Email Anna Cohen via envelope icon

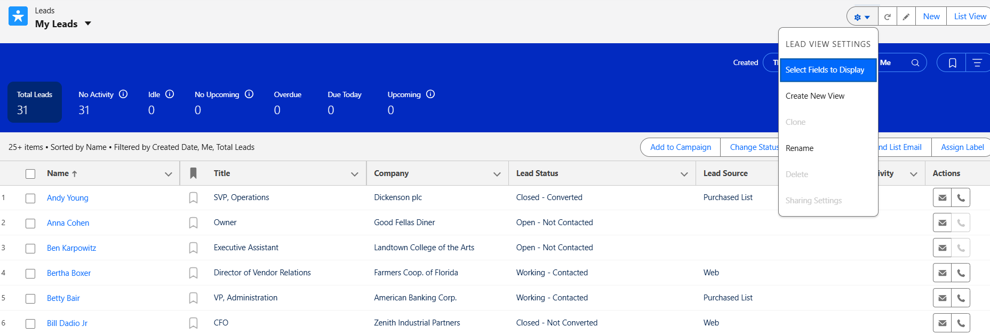pos(943,223)
